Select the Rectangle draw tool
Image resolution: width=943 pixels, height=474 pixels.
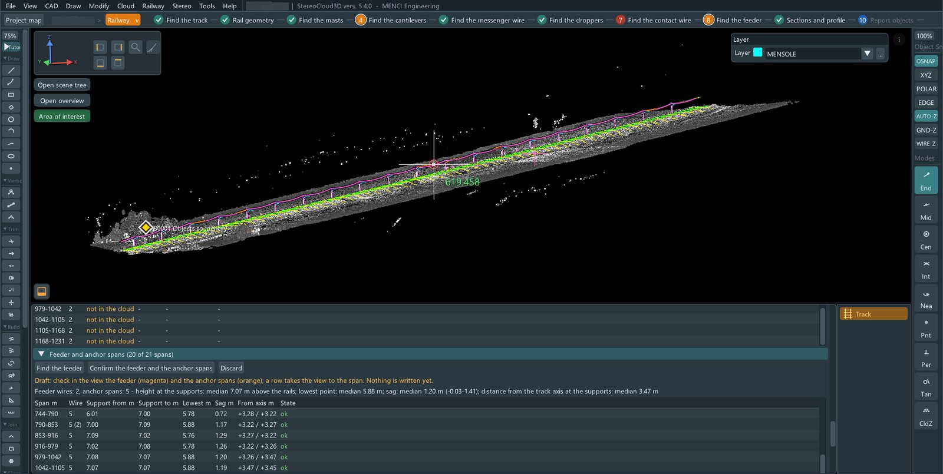(x=11, y=95)
